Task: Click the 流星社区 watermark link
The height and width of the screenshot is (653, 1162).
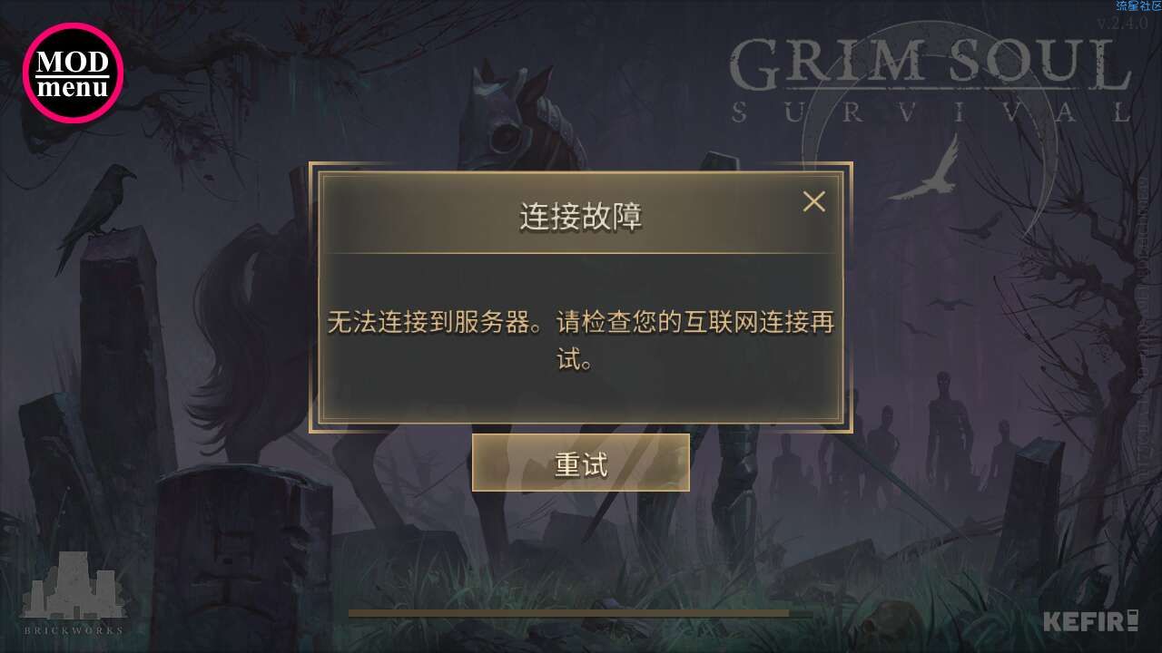Action: point(1138,5)
